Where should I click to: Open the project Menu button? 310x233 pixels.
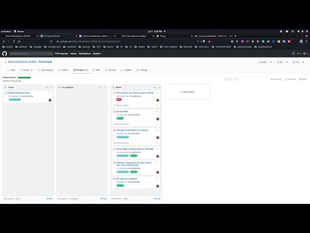[x=303, y=79]
